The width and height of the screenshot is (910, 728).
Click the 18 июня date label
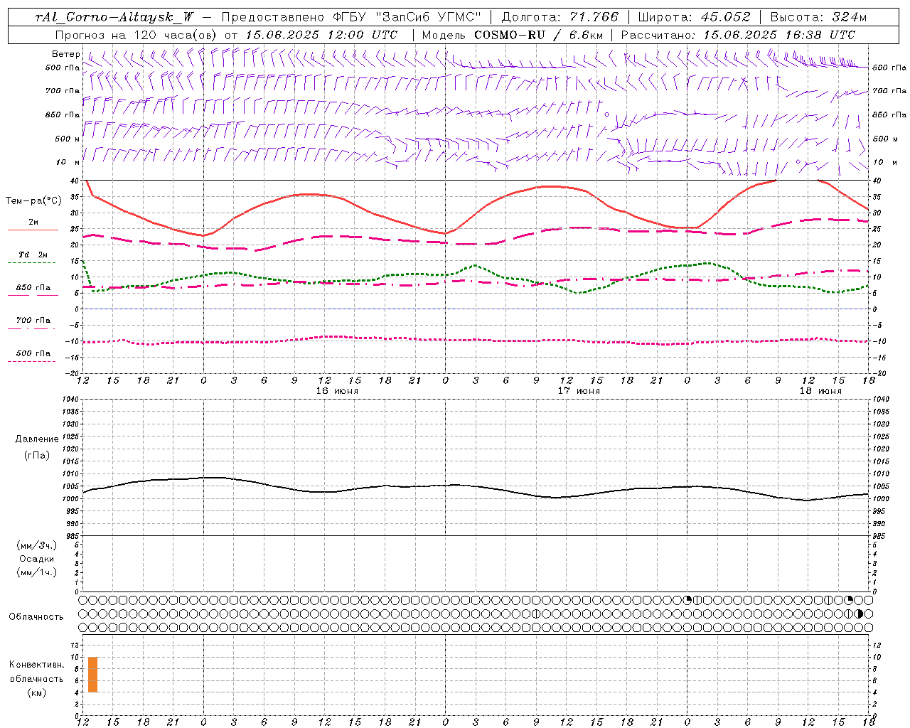[x=820, y=391]
